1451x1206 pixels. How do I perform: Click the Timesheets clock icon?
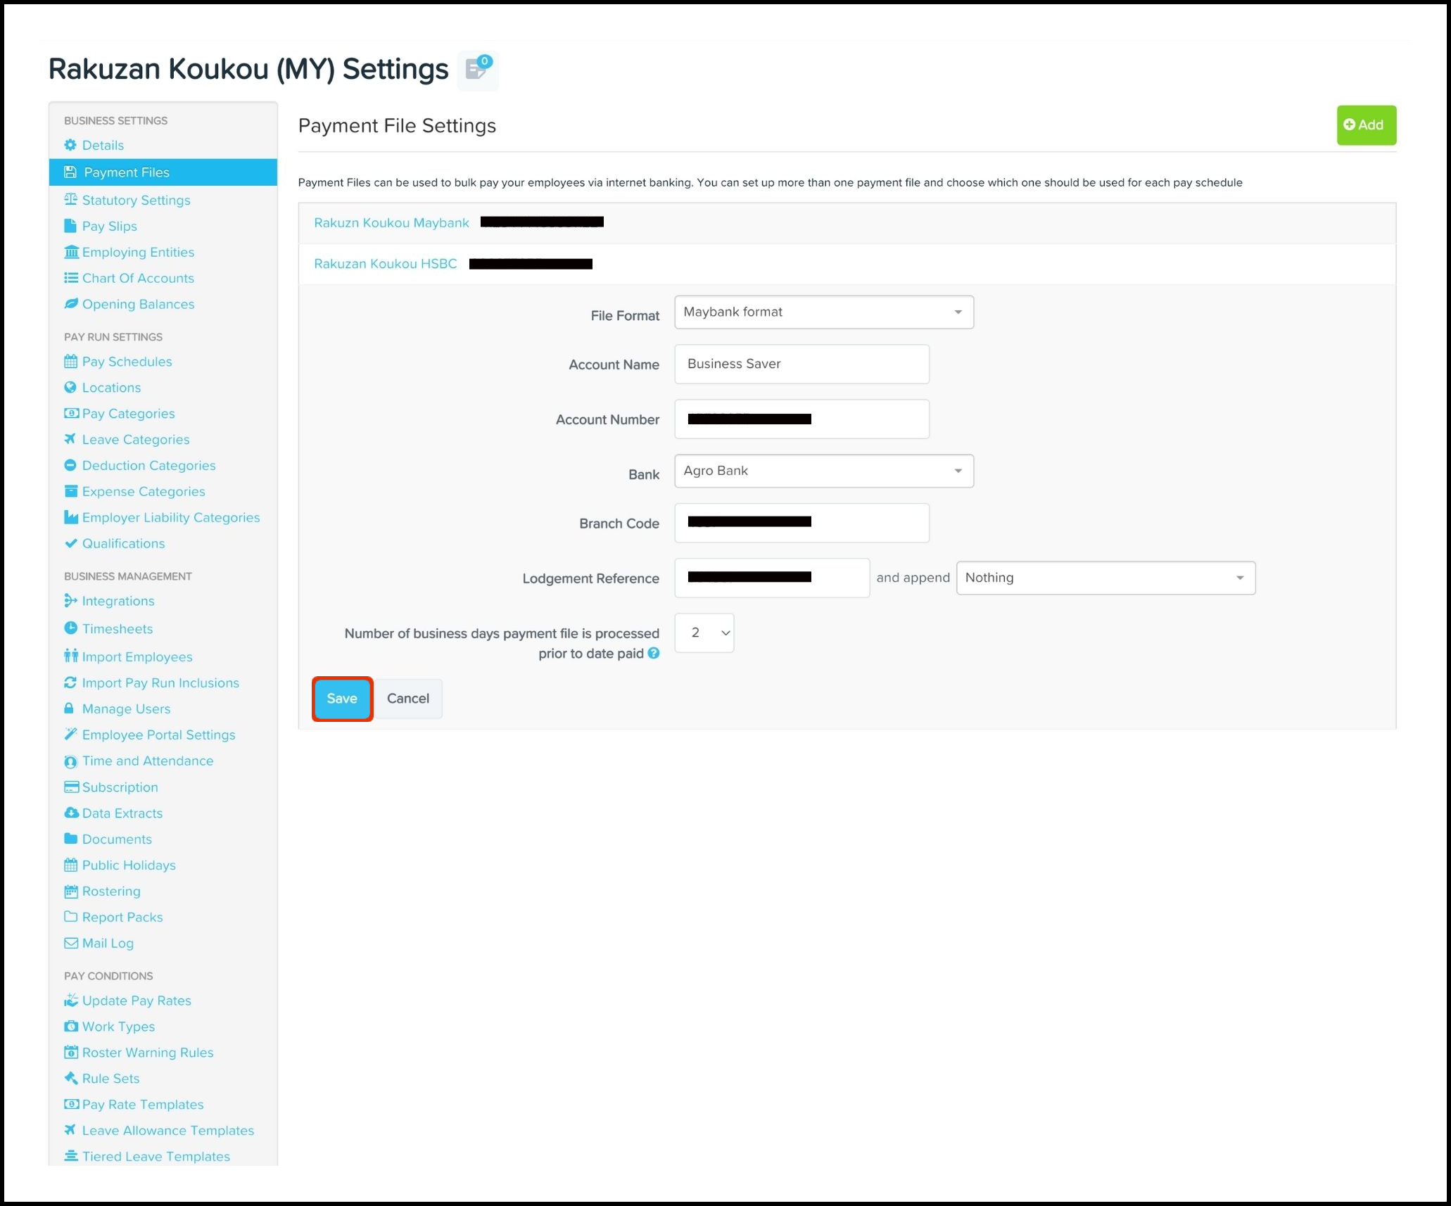point(70,628)
